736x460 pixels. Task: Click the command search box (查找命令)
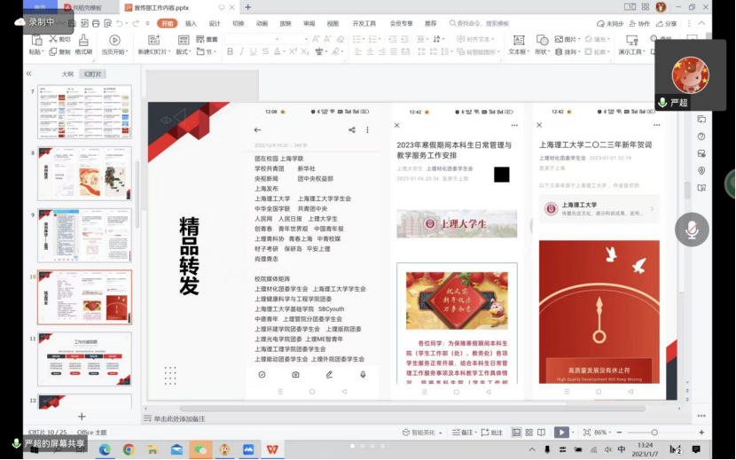(480, 23)
